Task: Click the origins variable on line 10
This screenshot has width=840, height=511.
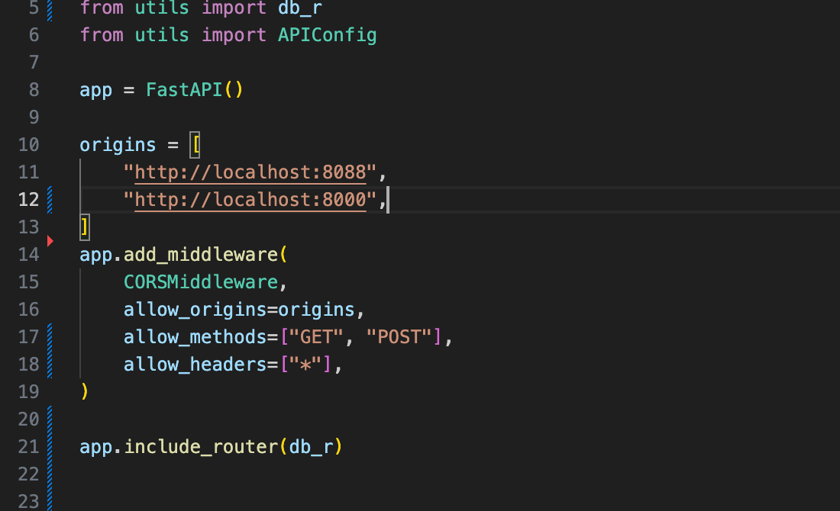Action: click(118, 144)
